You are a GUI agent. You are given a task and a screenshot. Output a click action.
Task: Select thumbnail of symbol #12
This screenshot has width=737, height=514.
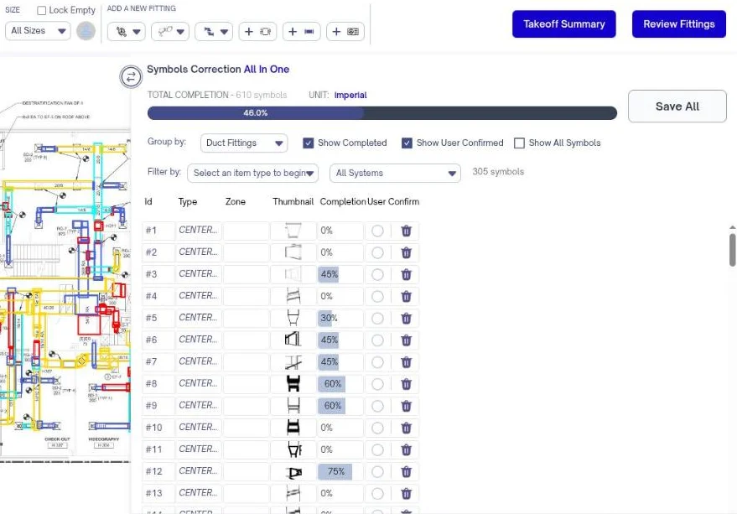pos(293,472)
